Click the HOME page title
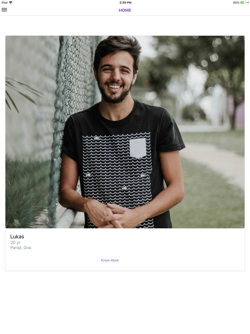 [x=125, y=10]
